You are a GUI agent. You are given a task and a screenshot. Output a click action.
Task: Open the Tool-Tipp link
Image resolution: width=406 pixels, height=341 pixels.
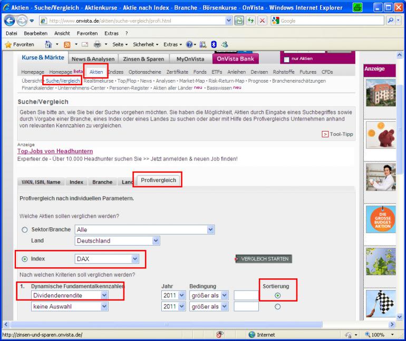337,134
